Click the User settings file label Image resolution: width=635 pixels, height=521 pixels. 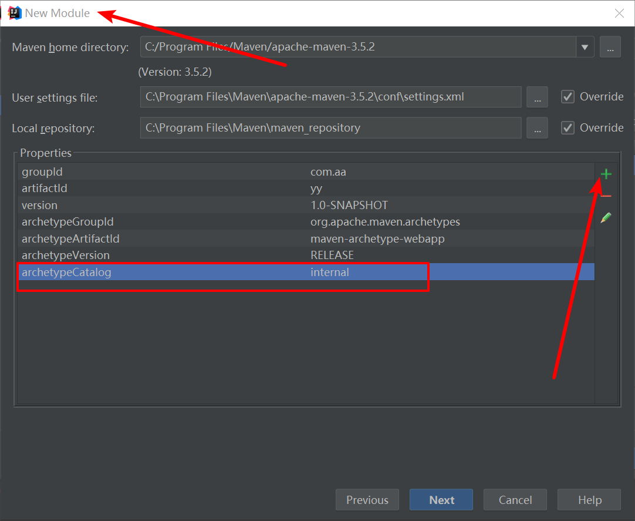pyautogui.click(x=55, y=98)
